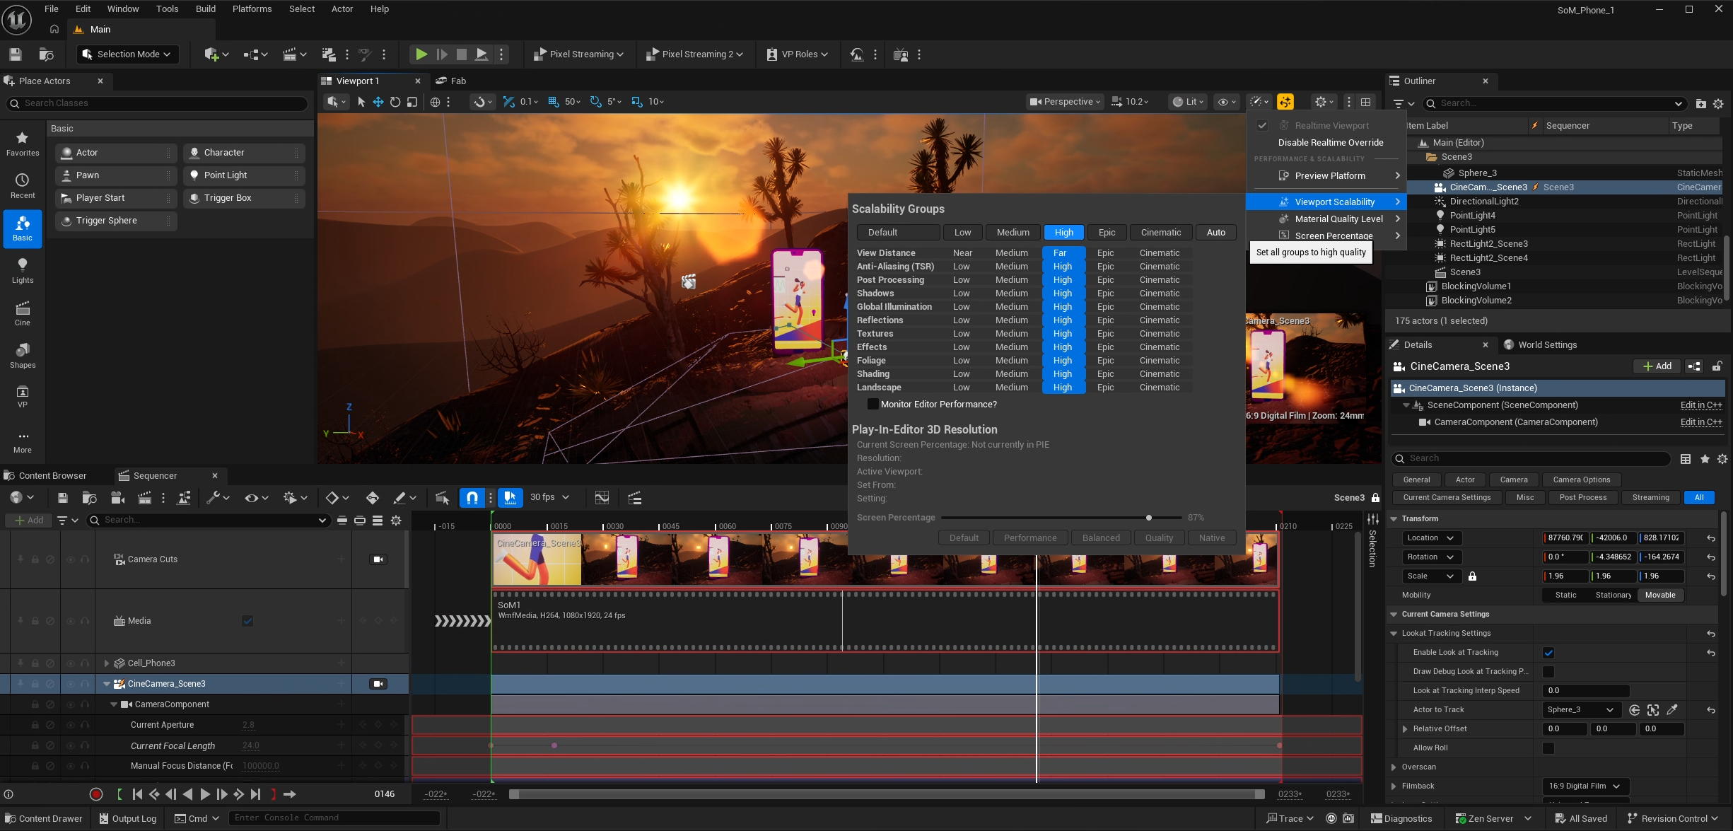Click the sequencer play forward button

(204, 794)
